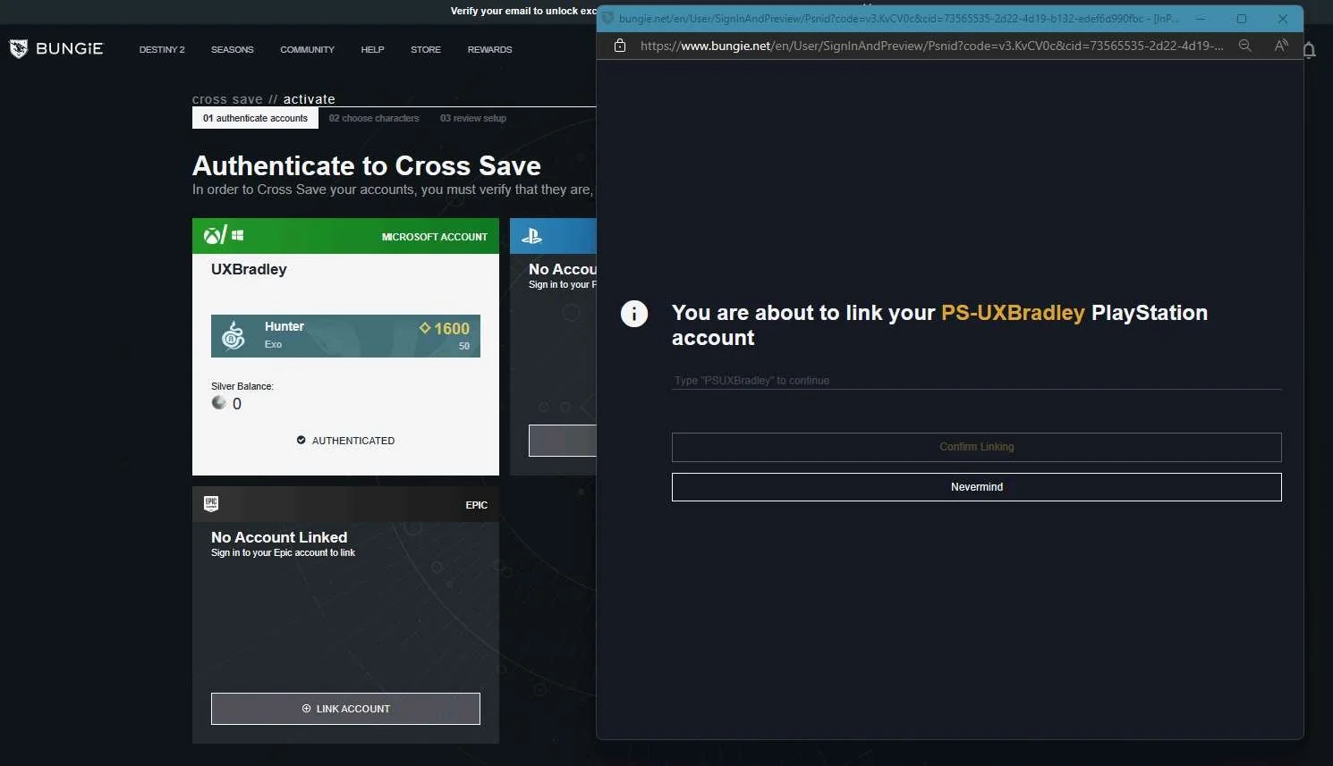Click the site lock icon in popup address bar
This screenshot has height=766, width=1333.
pyautogui.click(x=620, y=46)
